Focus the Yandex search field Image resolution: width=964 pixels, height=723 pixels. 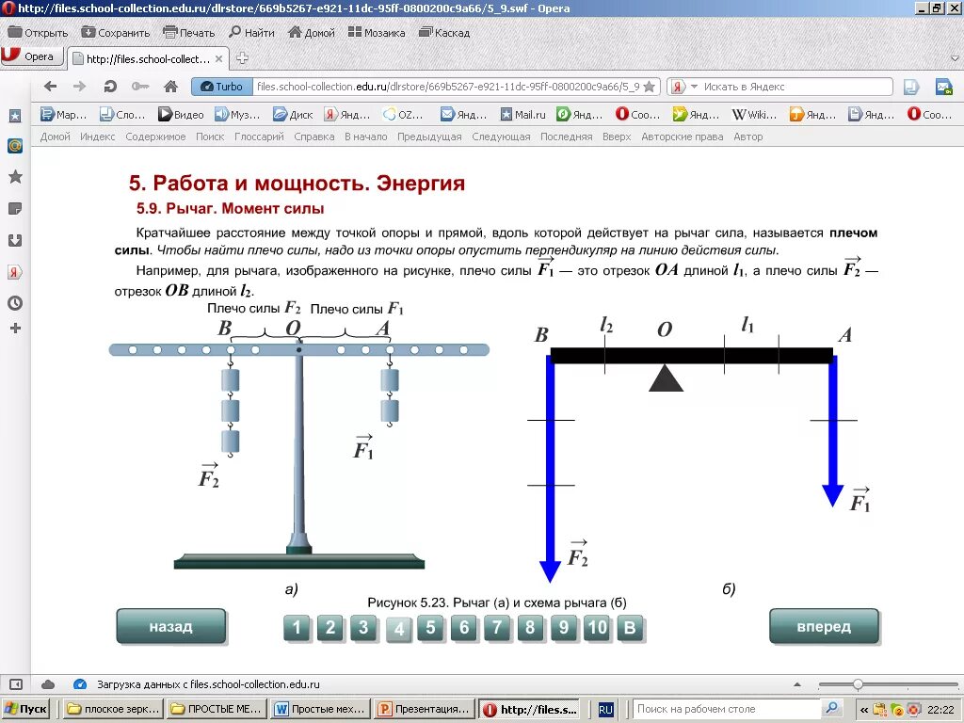tap(796, 87)
